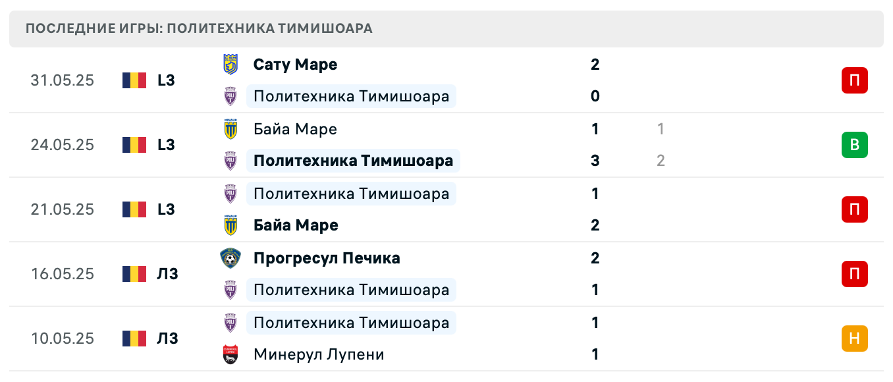
Task: Click the Минерул Лупени team name
Action: coord(318,354)
